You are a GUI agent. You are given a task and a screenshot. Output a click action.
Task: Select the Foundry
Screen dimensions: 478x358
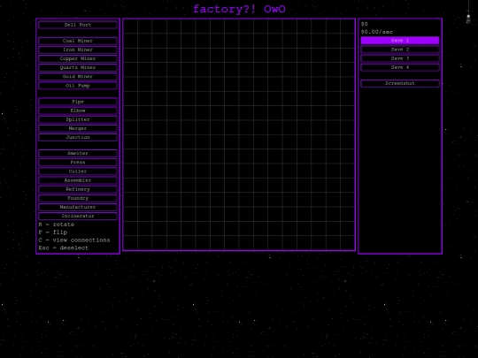pyautogui.click(x=78, y=198)
